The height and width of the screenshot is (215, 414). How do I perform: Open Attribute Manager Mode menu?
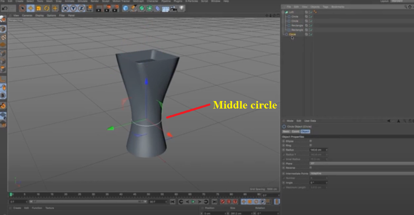290,121
